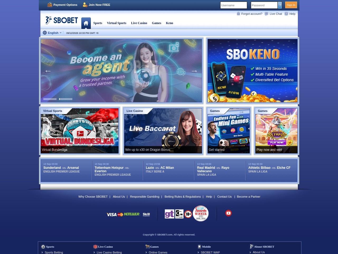Open the Why Choose SBOBET link
This screenshot has width=338, height=254.
[x=93, y=197]
